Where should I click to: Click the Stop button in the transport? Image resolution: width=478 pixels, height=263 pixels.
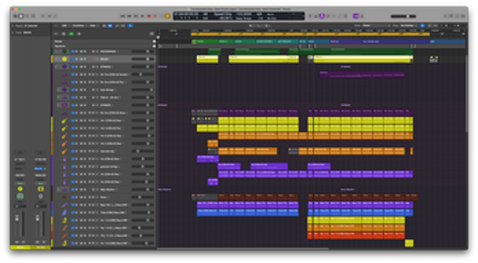tap(136, 16)
